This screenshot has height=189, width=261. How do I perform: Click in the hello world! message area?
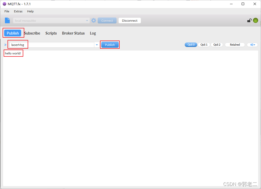tap(130, 118)
